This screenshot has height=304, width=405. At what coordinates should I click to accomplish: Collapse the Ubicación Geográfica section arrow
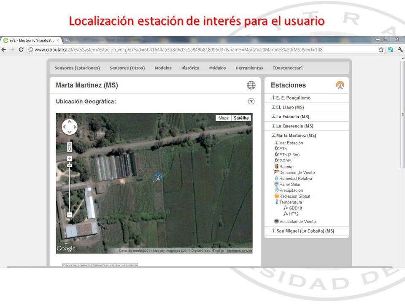(x=251, y=101)
